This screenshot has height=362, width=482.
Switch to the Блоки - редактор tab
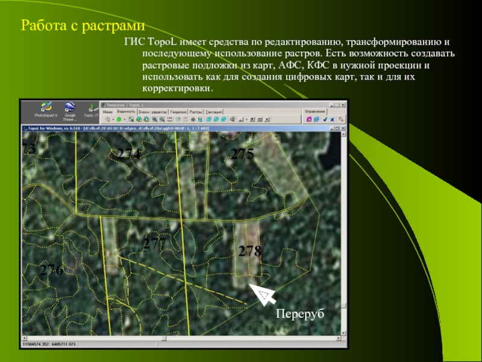pyautogui.click(x=152, y=112)
